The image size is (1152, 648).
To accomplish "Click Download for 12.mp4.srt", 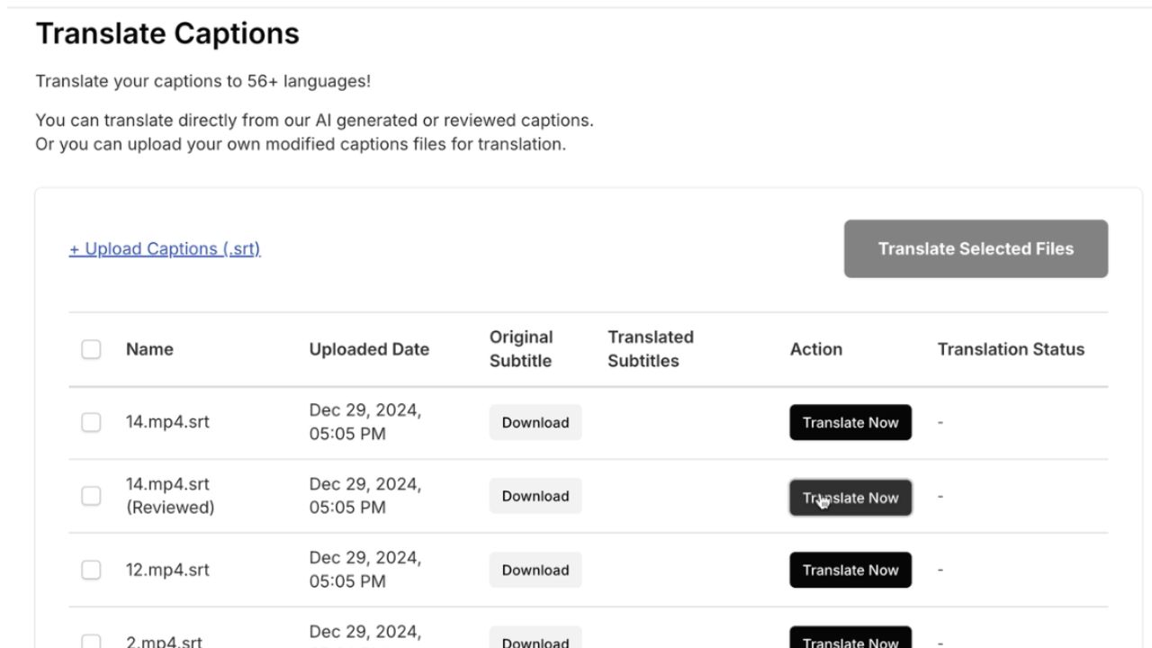I will pyautogui.click(x=535, y=570).
